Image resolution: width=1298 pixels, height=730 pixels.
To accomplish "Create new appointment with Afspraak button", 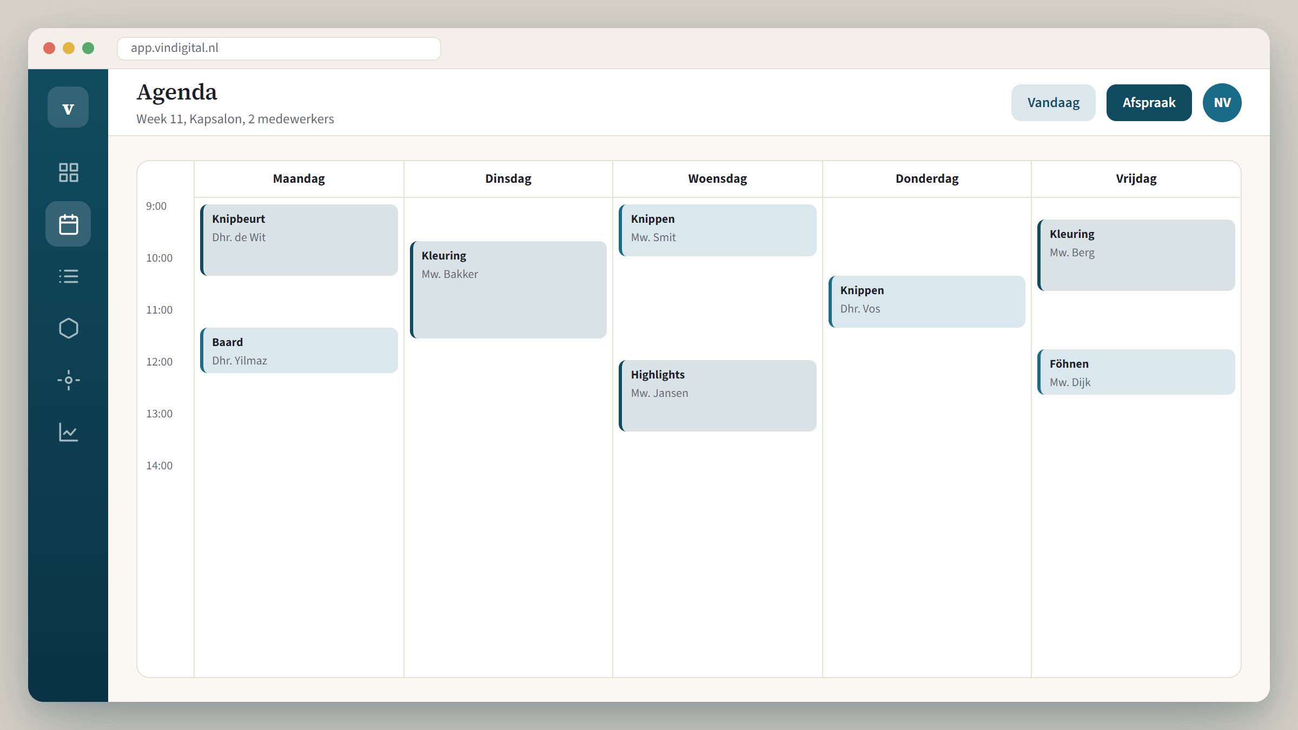I will click(1149, 103).
